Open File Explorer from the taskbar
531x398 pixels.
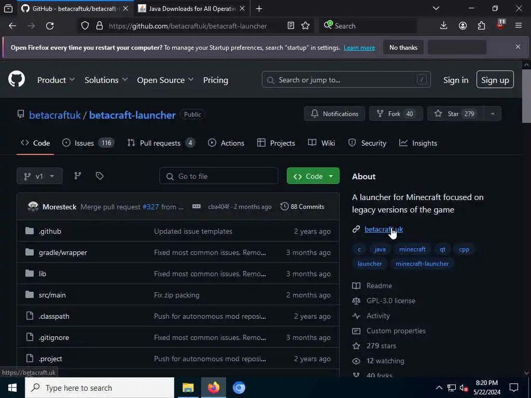(188, 388)
